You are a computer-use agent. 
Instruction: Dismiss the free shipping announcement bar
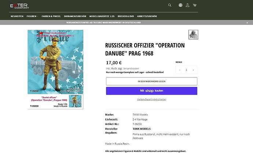[247, 23]
